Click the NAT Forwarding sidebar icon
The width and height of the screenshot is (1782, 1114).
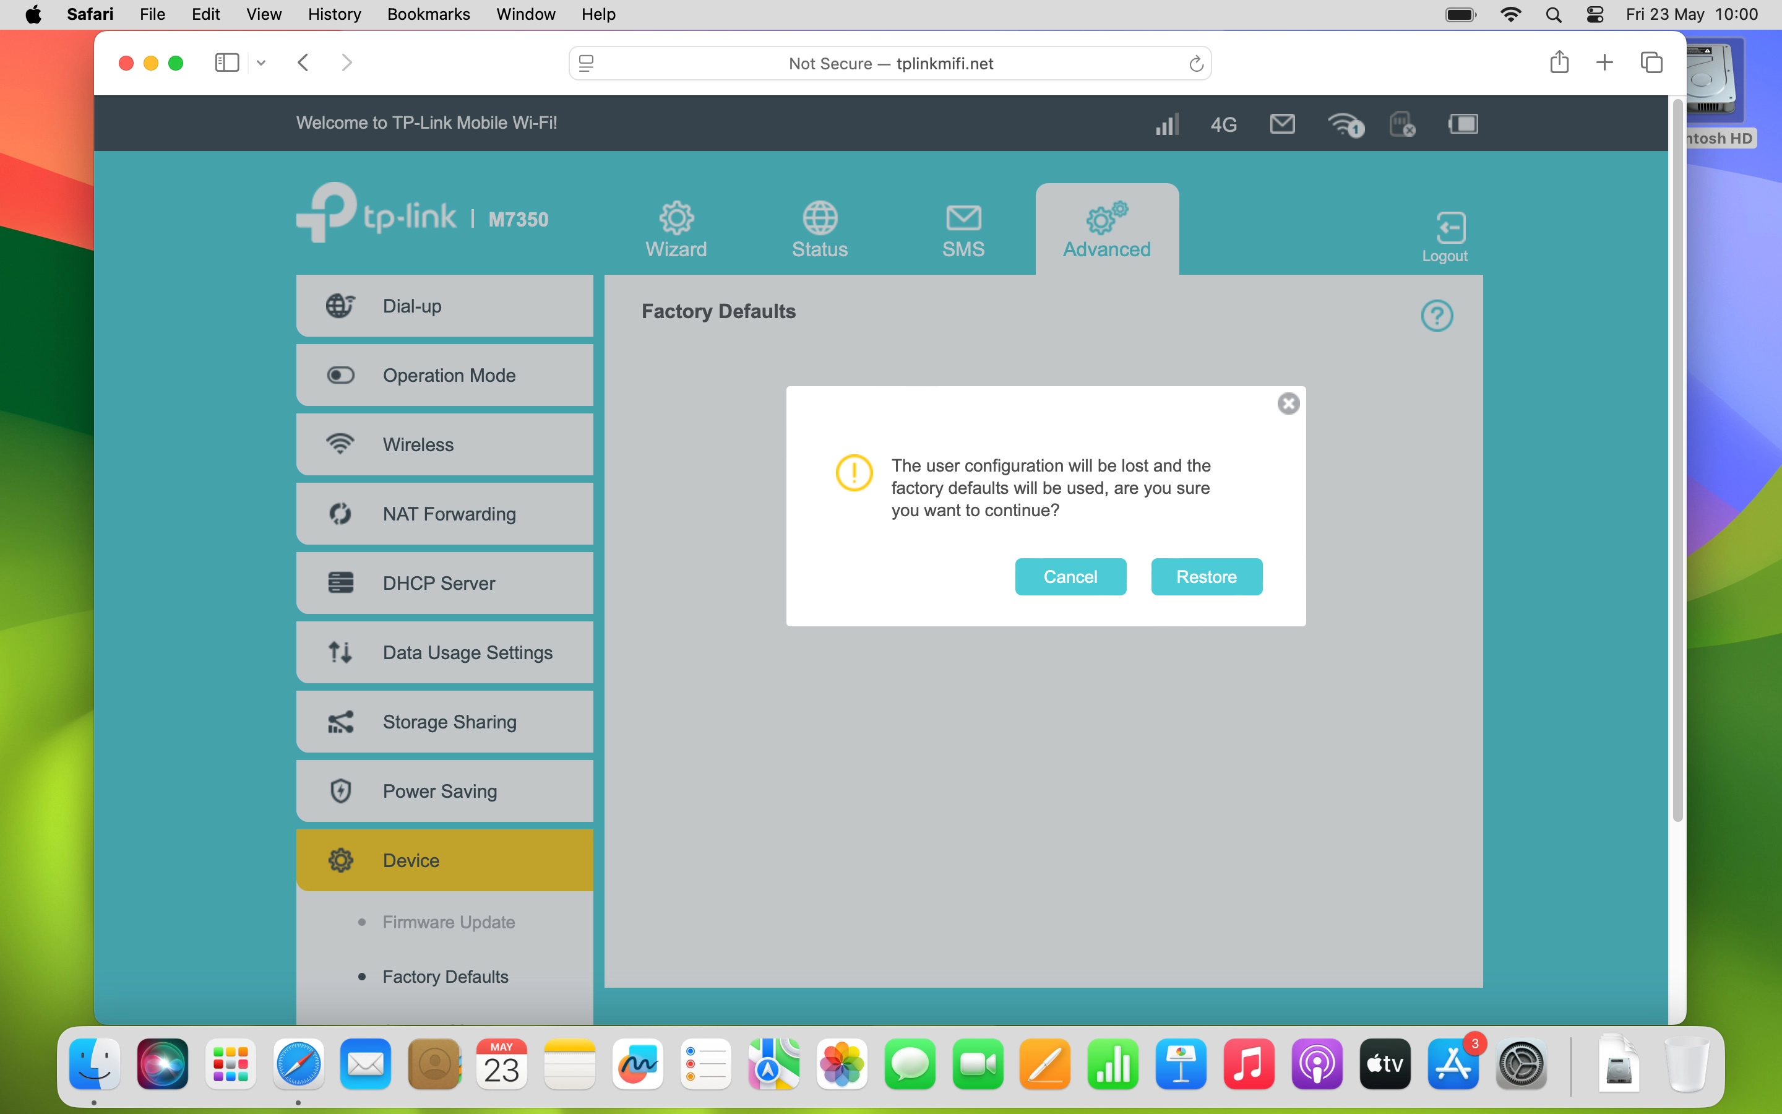point(340,513)
